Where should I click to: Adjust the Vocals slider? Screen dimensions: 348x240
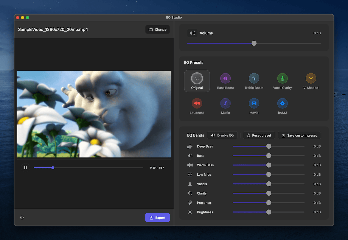pyautogui.click(x=269, y=184)
